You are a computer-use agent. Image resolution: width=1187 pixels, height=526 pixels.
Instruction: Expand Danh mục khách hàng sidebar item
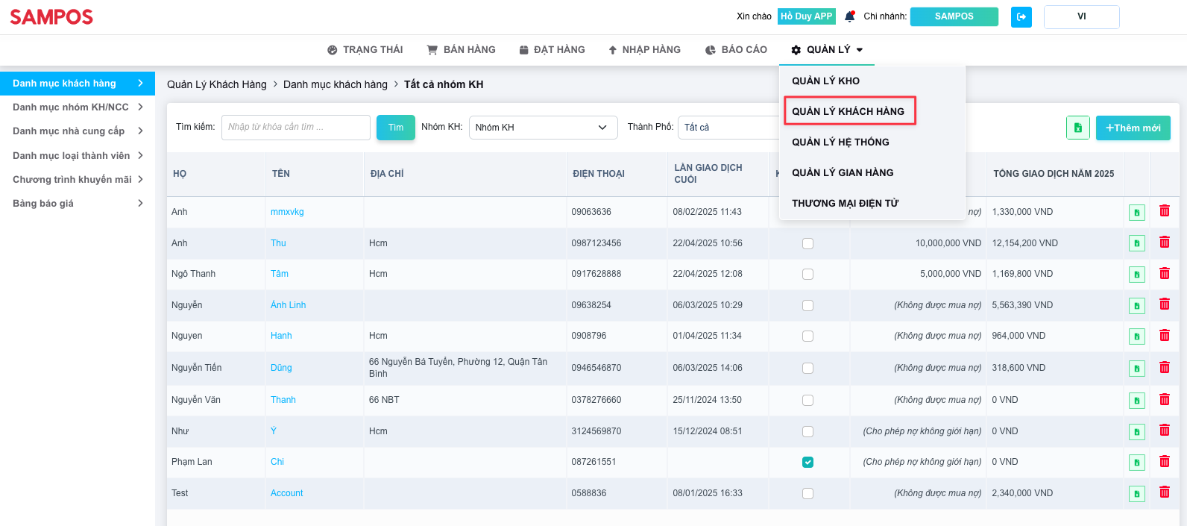pyautogui.click(x=78, y=84)
